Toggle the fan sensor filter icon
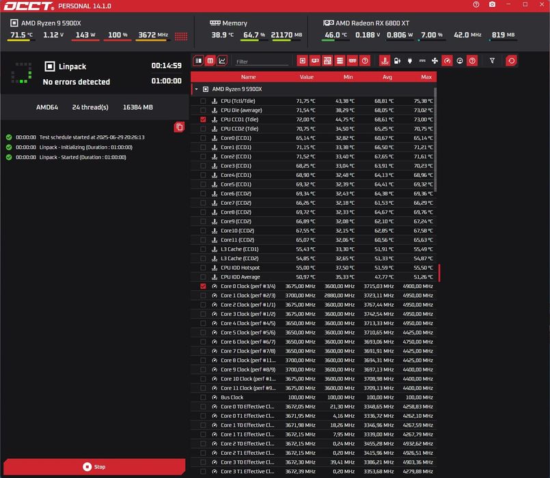 [x=435, y=61]
